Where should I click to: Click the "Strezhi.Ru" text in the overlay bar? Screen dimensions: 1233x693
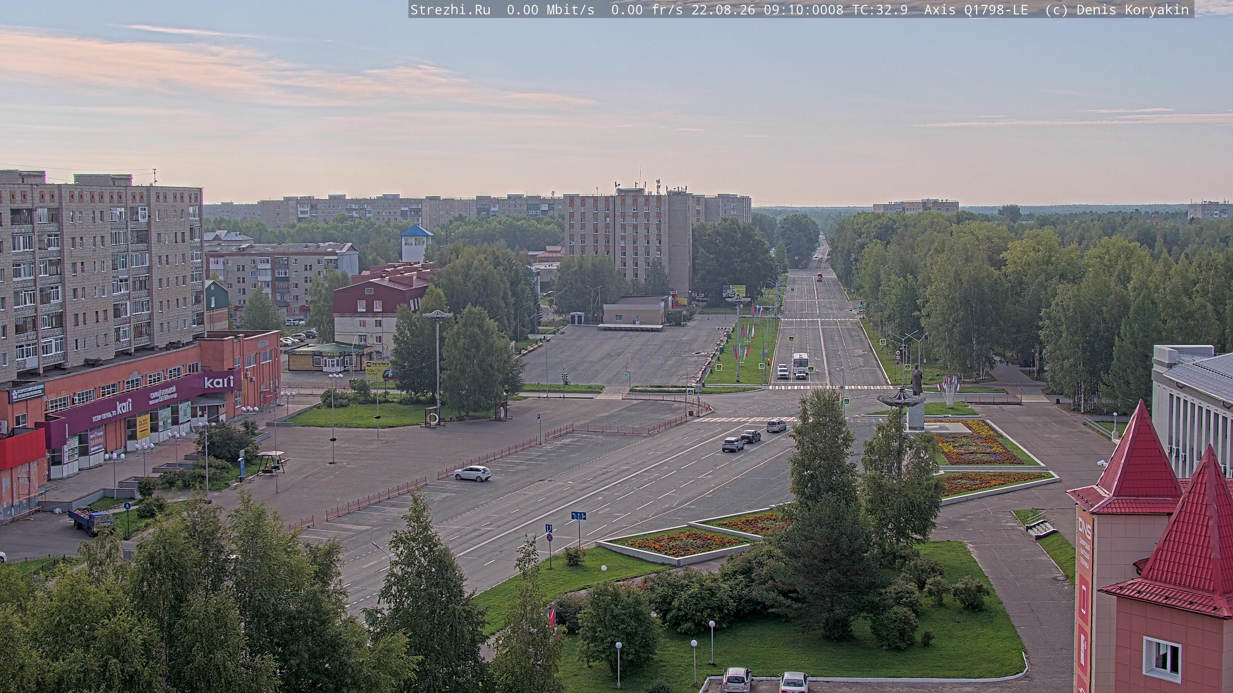(450, 10)
